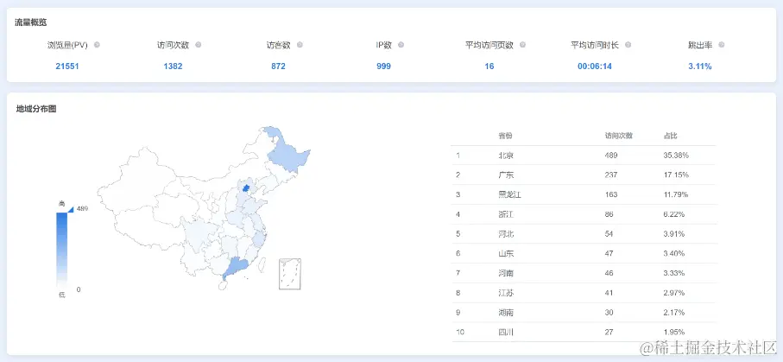The width and height of the screenshot is (783, 362).
Task: Click the visitor count value 872
Action: pyautogui.click(x=278, y=66)
